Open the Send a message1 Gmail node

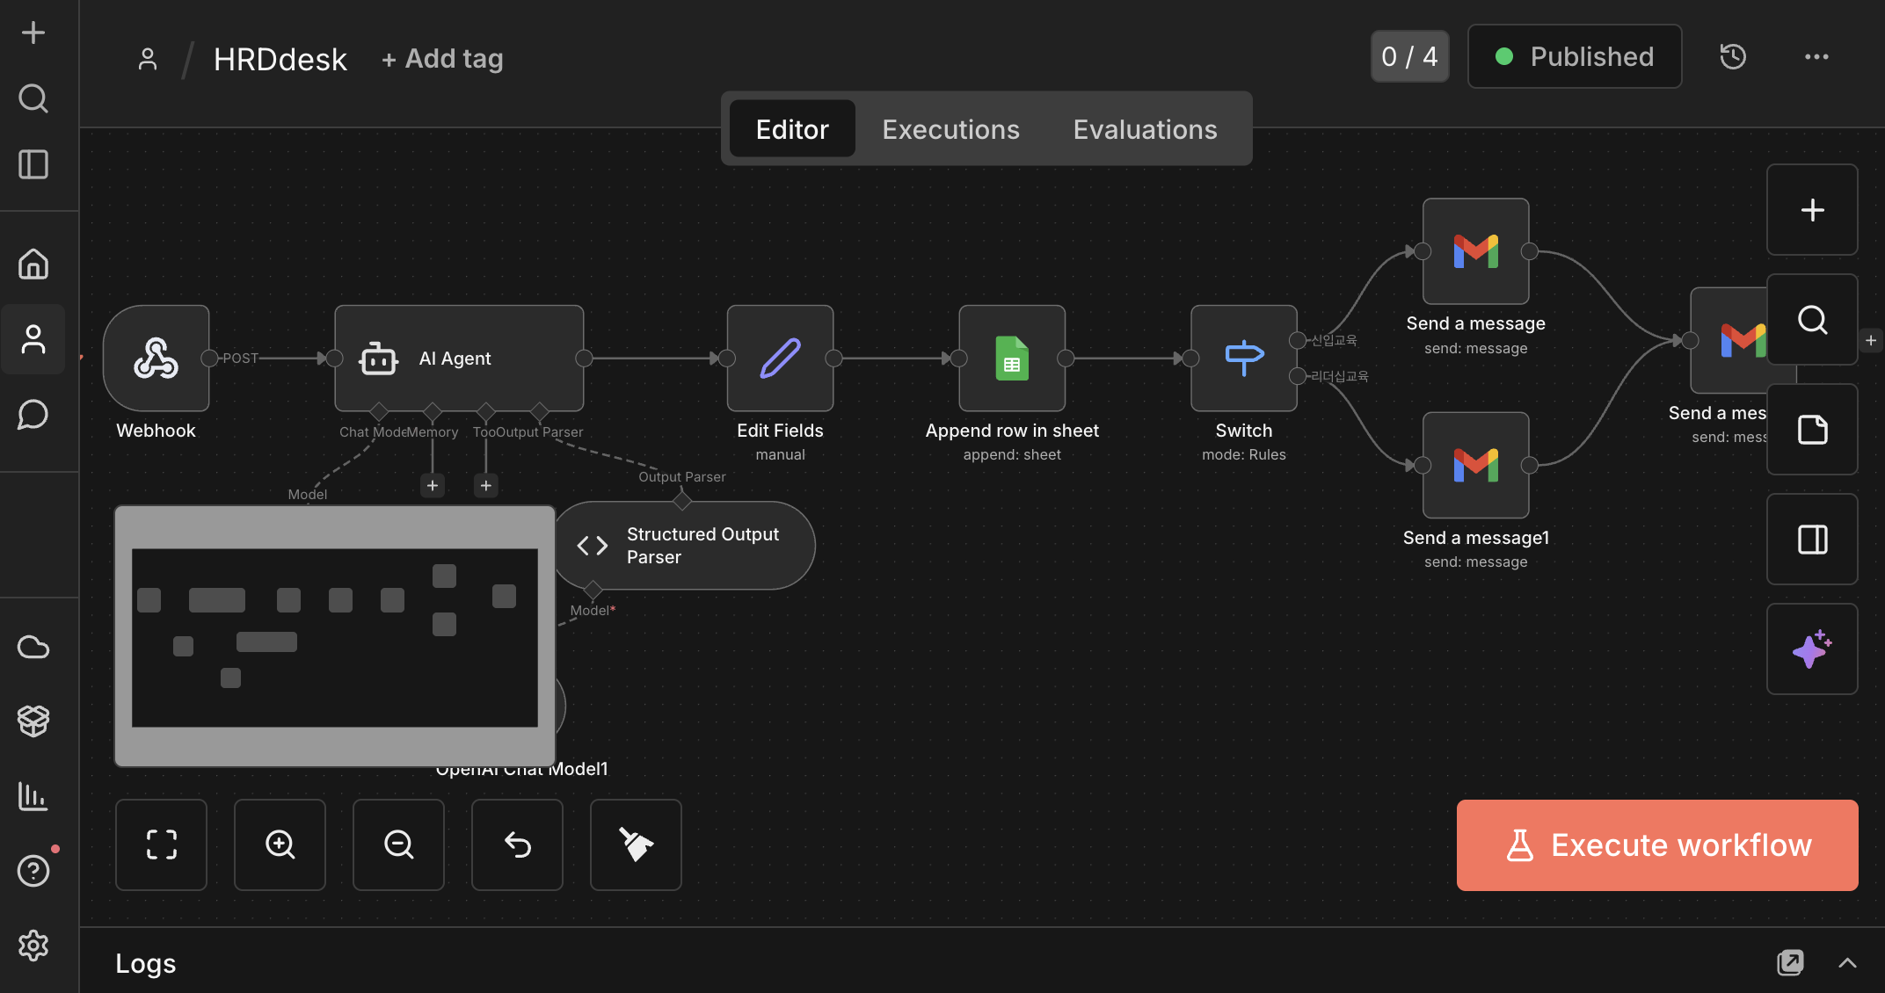pos(1475,465)
